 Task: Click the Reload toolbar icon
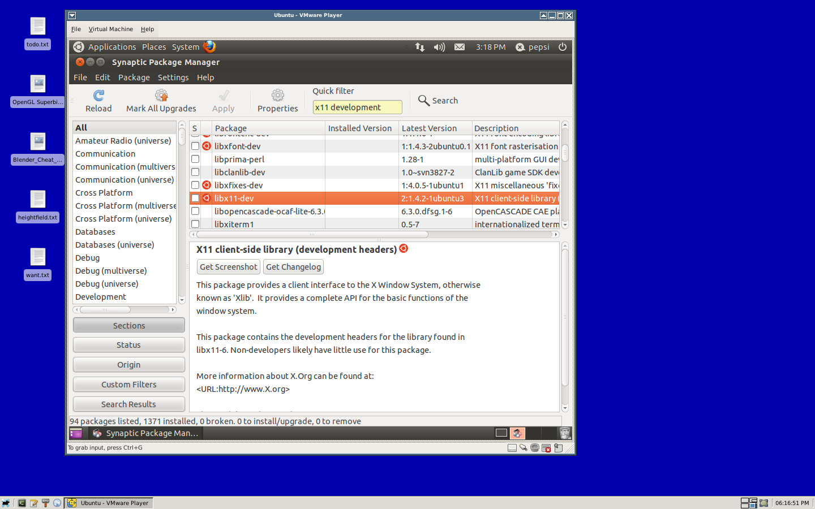98,96
